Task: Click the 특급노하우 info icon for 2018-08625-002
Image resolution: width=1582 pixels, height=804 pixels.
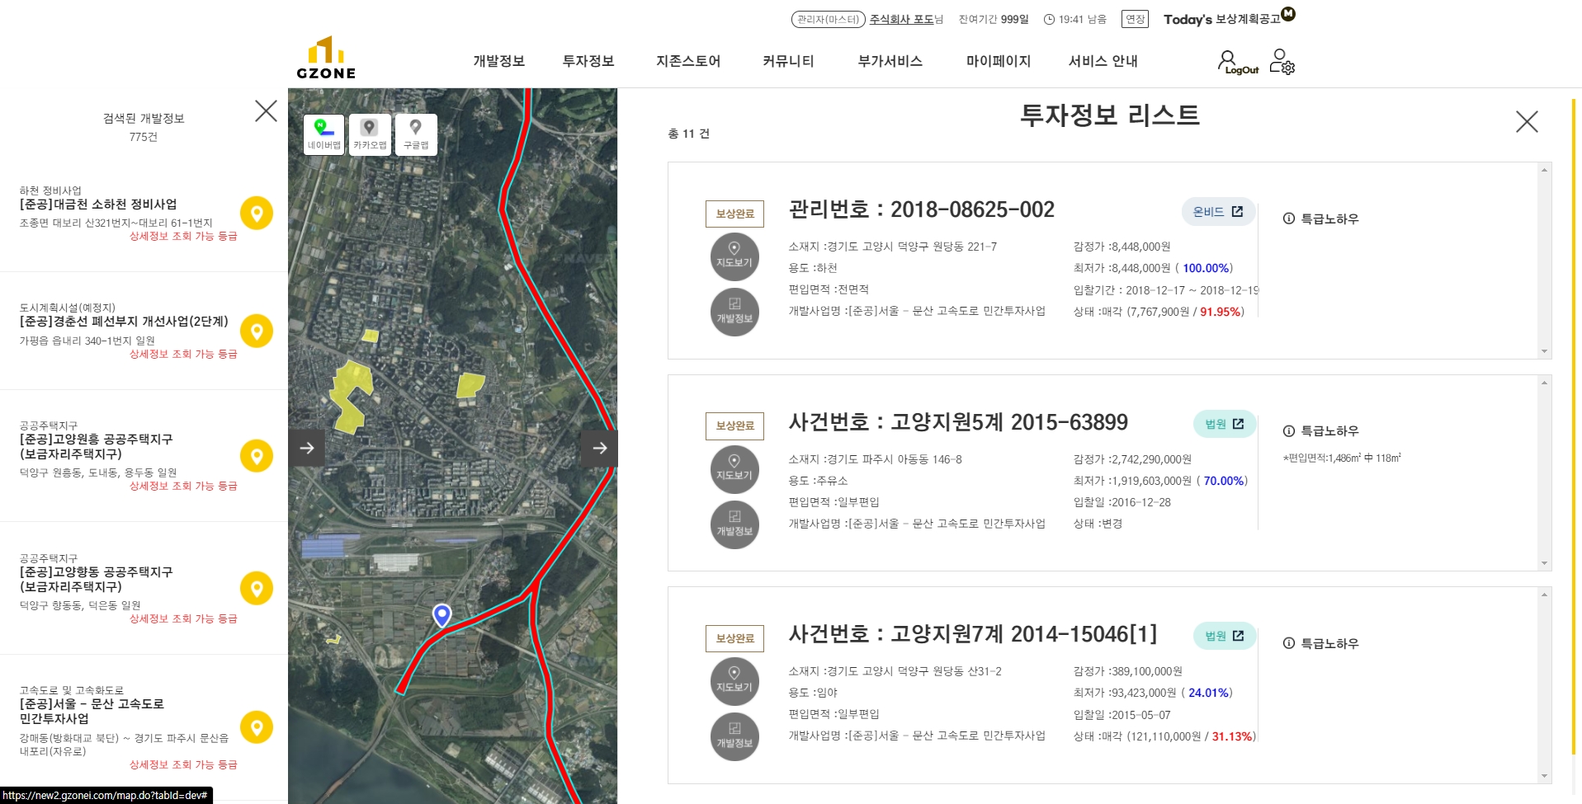Action: [x=1289, y=219]
